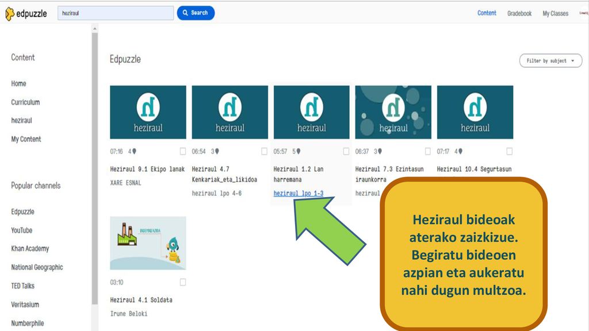Viewport: 589px width, 331px height.
Task: Click title Heziraul 1.2 Lan harremana
Action: 299,175
